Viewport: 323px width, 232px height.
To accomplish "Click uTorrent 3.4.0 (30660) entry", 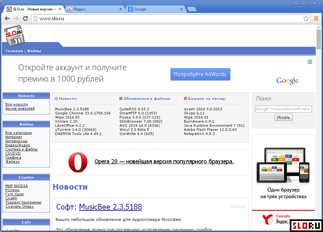I will (76, 130).
